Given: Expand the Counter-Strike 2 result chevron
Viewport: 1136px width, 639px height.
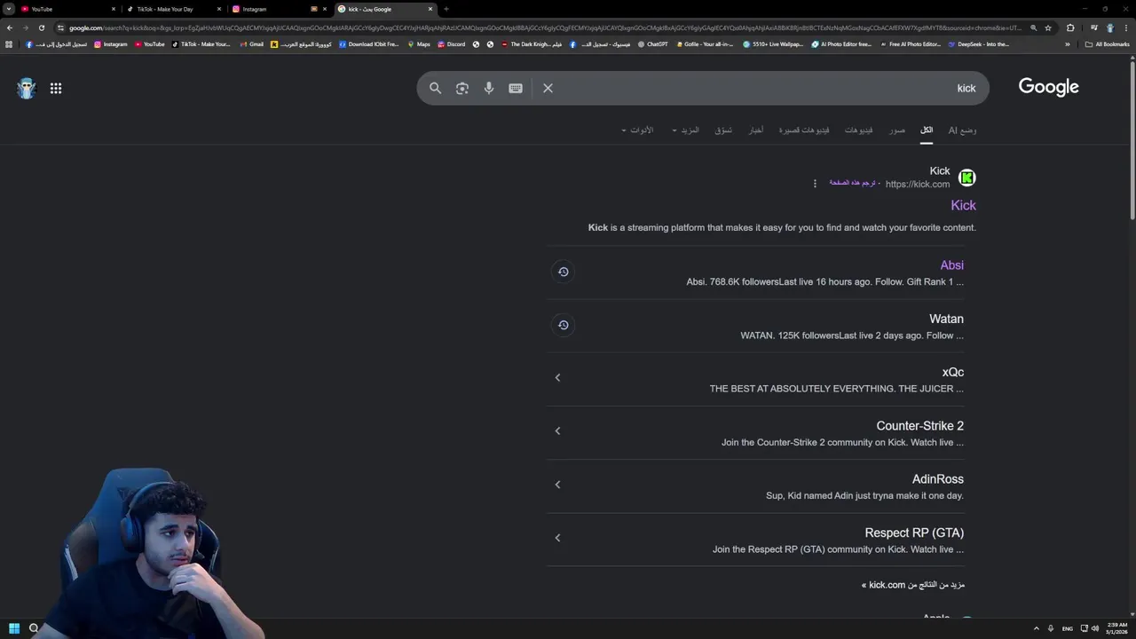Looking at the screenshot, I should pos(557,430).
